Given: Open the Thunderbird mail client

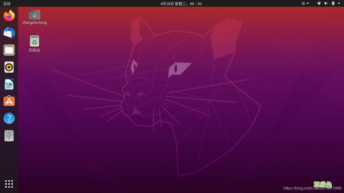Looking at the screenshot, I should (x=9, y=33).
